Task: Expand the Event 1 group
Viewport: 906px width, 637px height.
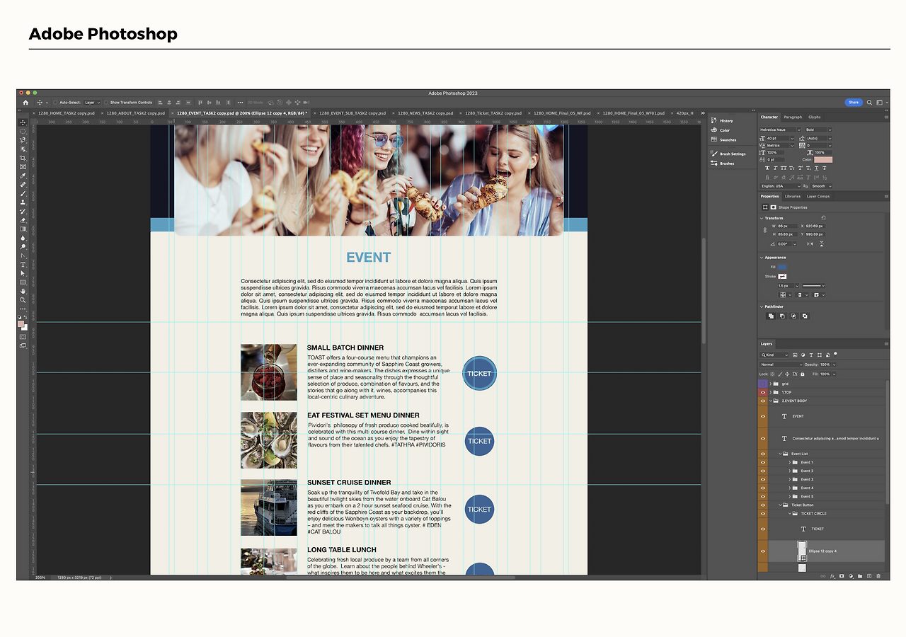Action: click(789, 462)
